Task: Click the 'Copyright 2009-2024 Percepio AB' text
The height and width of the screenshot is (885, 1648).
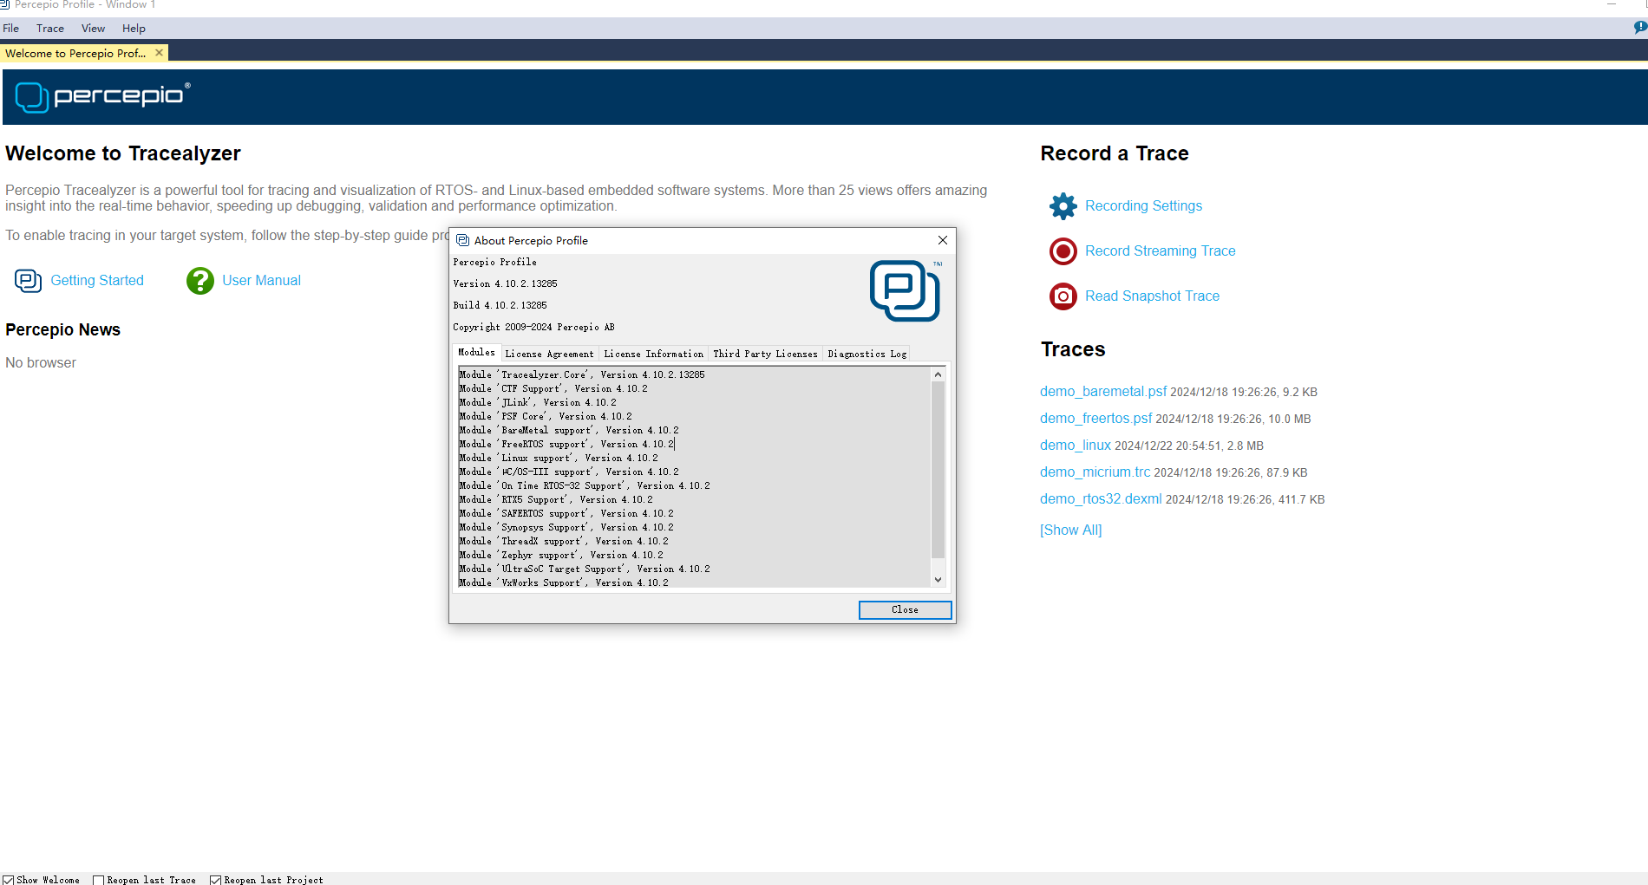Action: [x=533, y=327]
